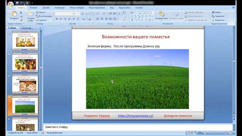
Task: Click the Columns icon in paragraph group
Action: pyautogui.click(x=115, y=19)
